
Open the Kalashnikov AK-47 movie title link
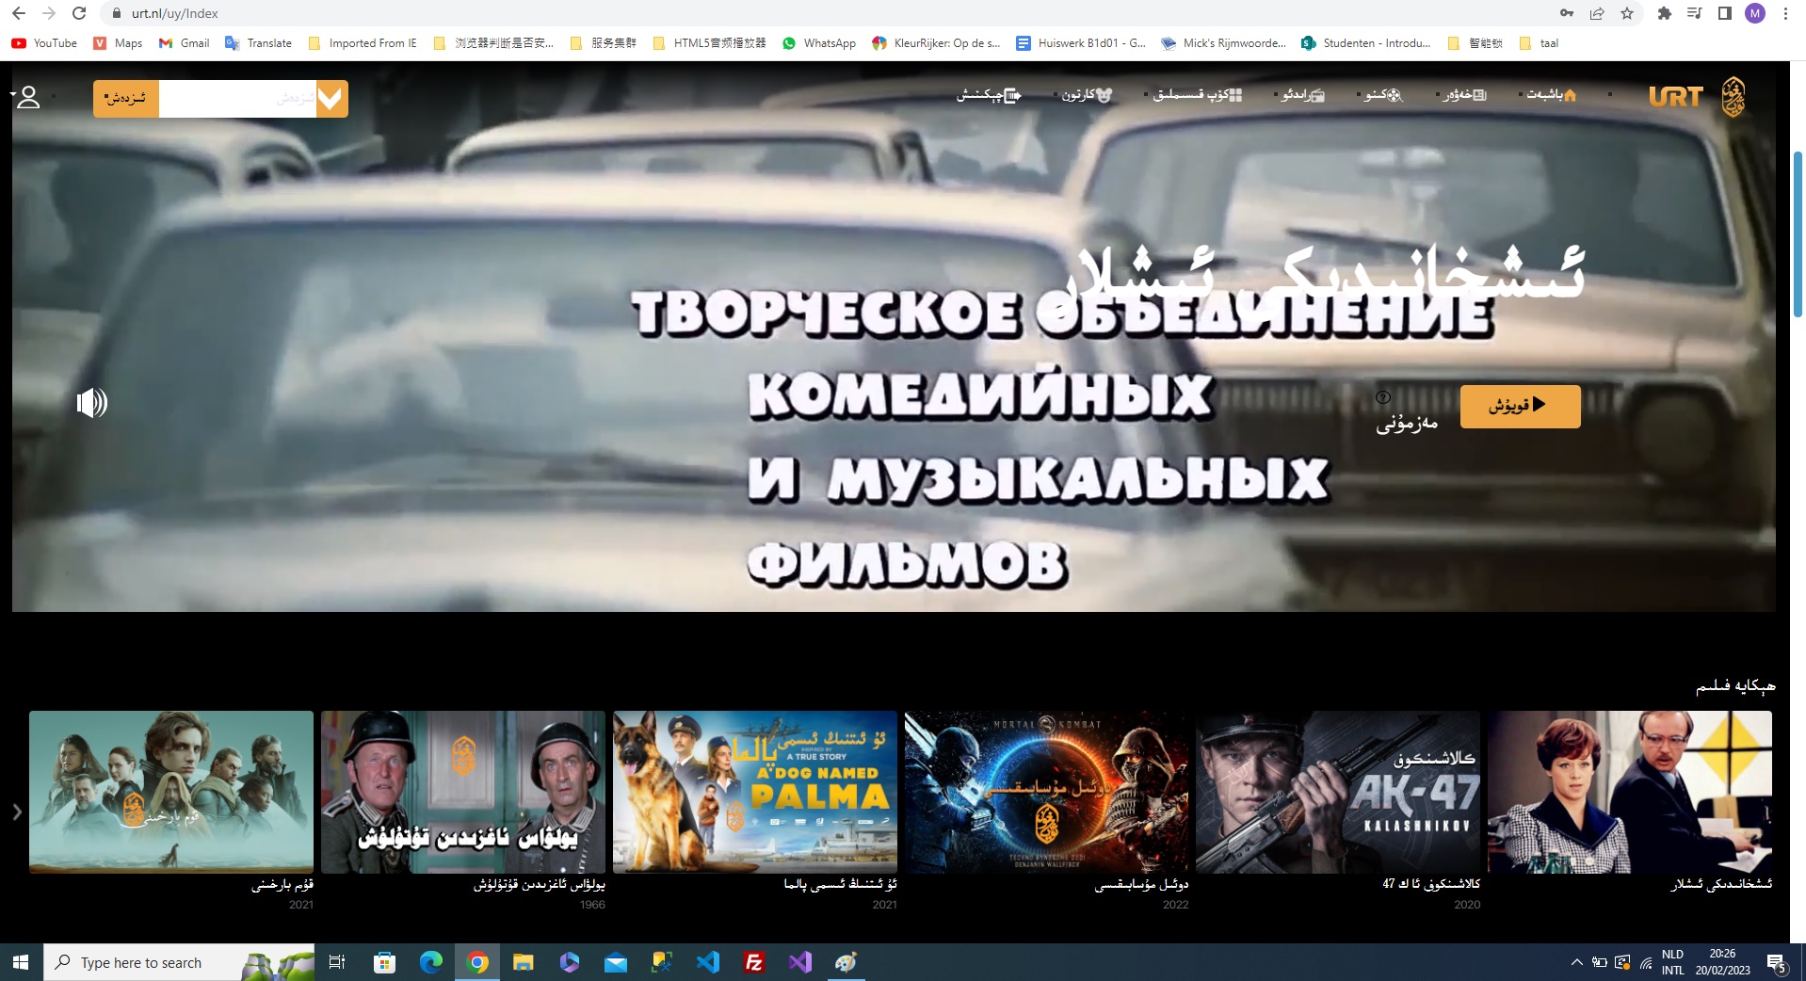click(x=1430, y=884)
